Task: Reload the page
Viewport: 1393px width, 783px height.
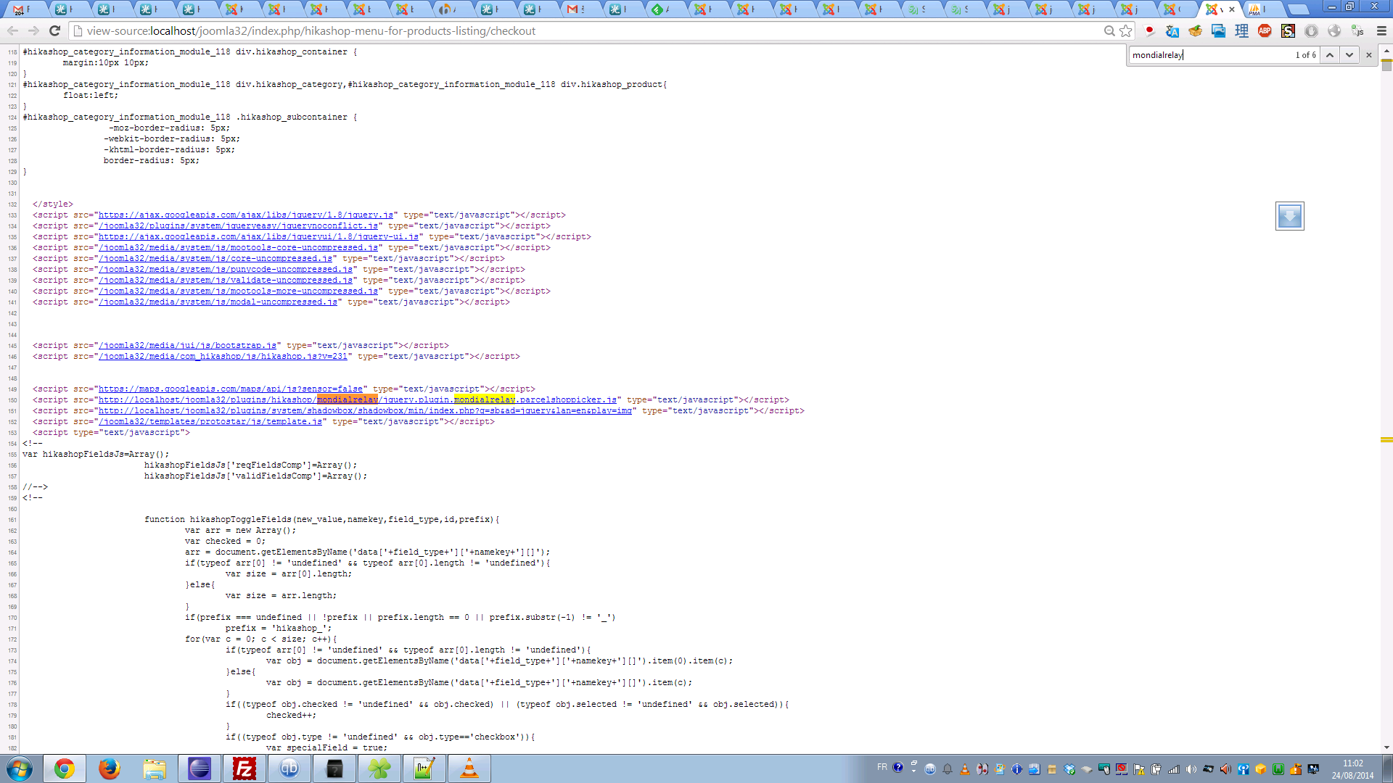Action: tap(54, 31)
